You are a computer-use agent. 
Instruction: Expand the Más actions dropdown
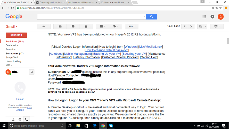(132, 26)
